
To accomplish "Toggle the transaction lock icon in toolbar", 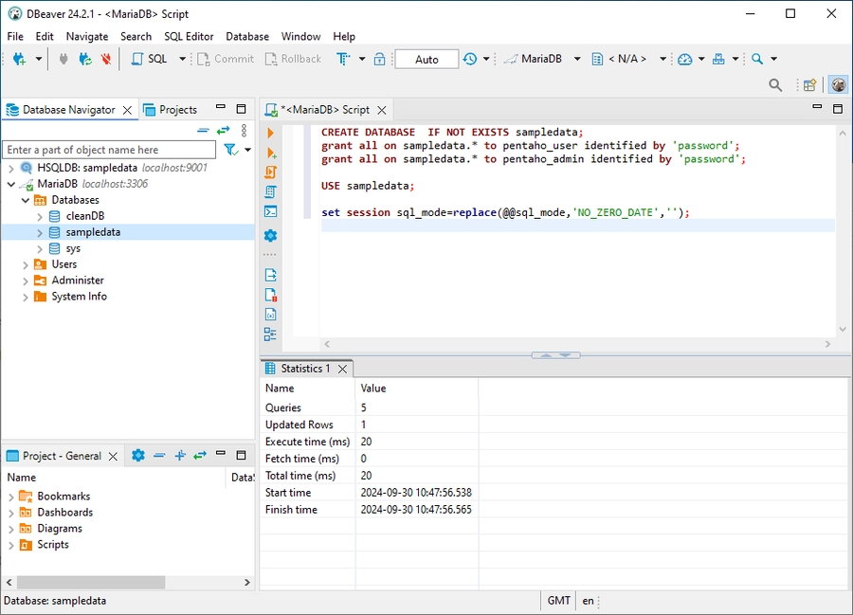I will click(379, 59).
